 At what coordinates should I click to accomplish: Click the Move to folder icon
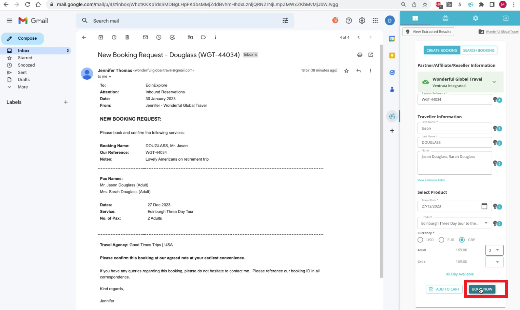pyautogui.click(x=190, y=37)
